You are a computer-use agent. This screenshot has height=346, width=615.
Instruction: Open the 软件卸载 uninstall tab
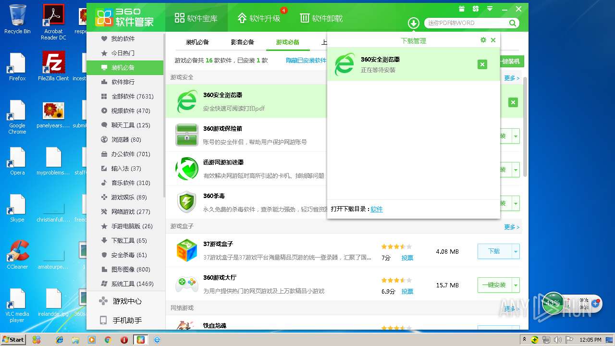point(321,18)
